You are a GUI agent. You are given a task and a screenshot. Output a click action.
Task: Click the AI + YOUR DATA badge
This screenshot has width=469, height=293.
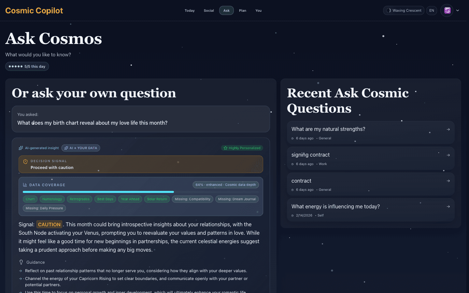(81, 148)
